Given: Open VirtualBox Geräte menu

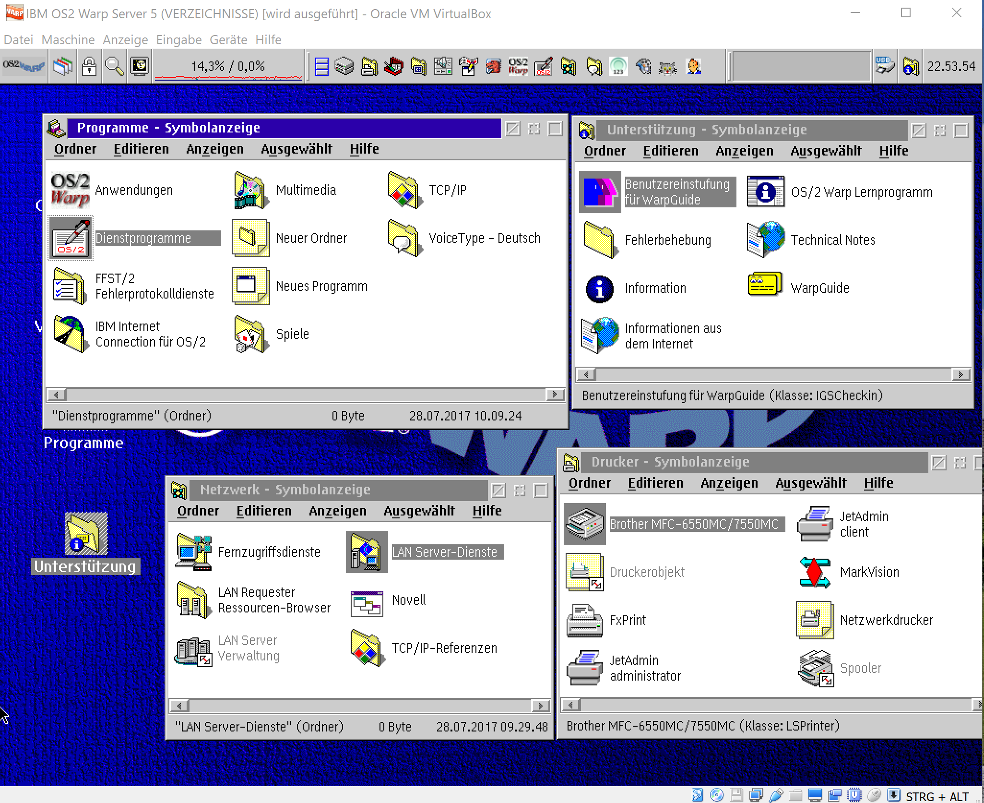Looking at the screenshot, I should click(x=228, y=39).
